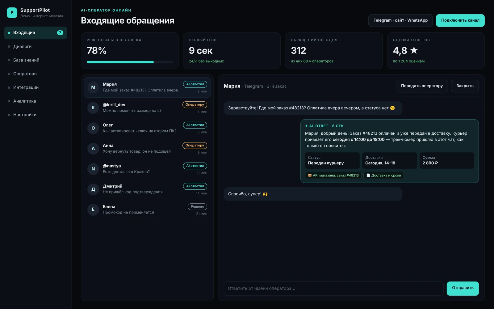
Task: Open the Решено AI без человека card
Action: [x=130, y=51]
